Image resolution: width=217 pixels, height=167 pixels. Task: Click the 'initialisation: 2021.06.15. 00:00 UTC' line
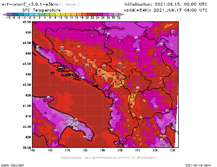166,4
